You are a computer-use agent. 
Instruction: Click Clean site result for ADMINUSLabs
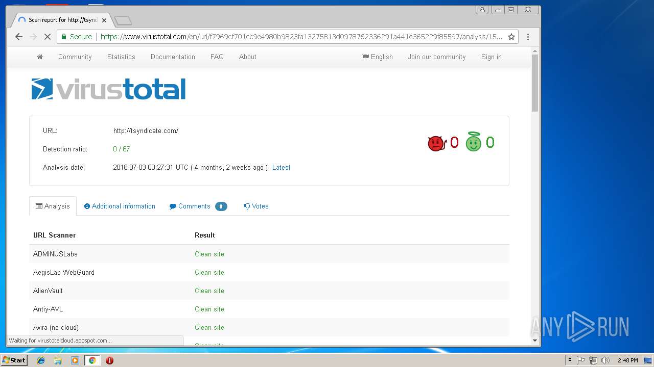(x=209, y=254)
